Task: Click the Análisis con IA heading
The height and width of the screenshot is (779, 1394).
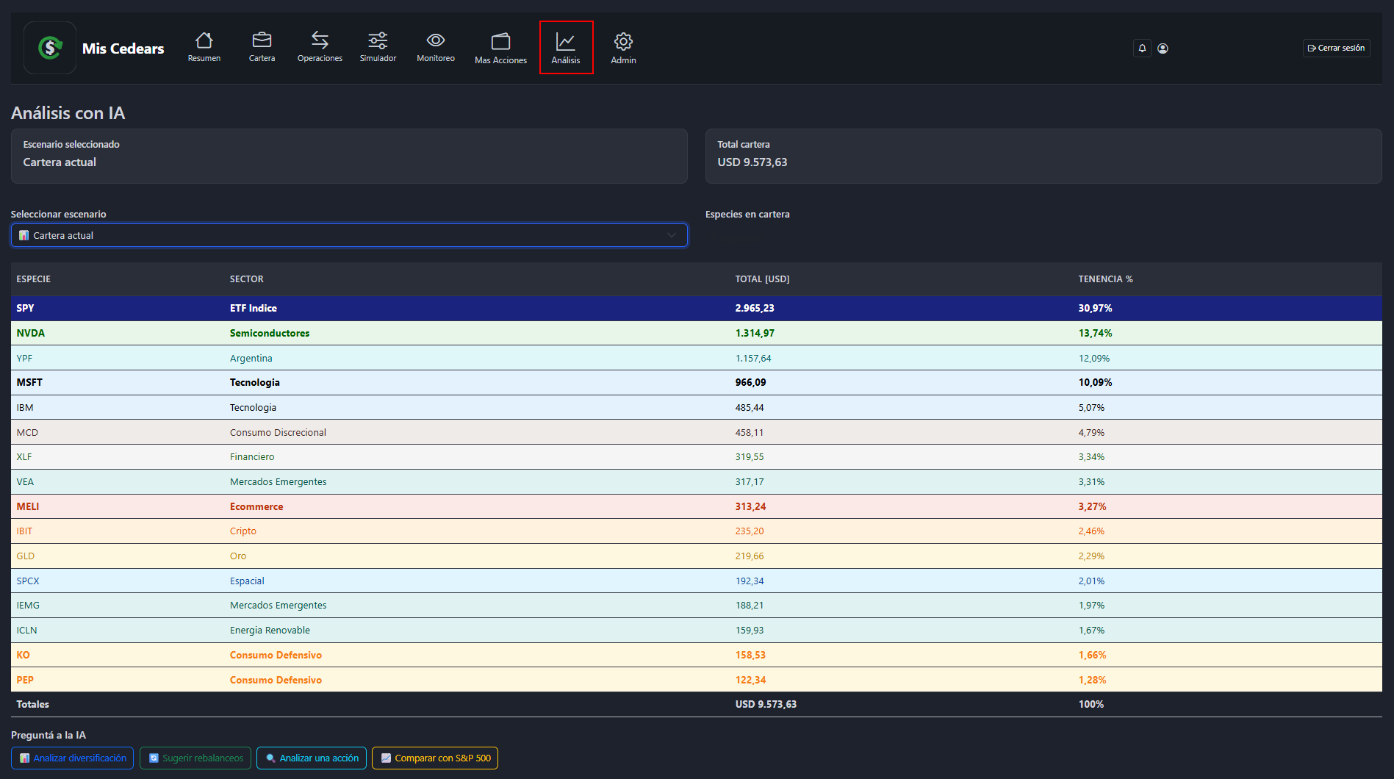Action: 68,113
